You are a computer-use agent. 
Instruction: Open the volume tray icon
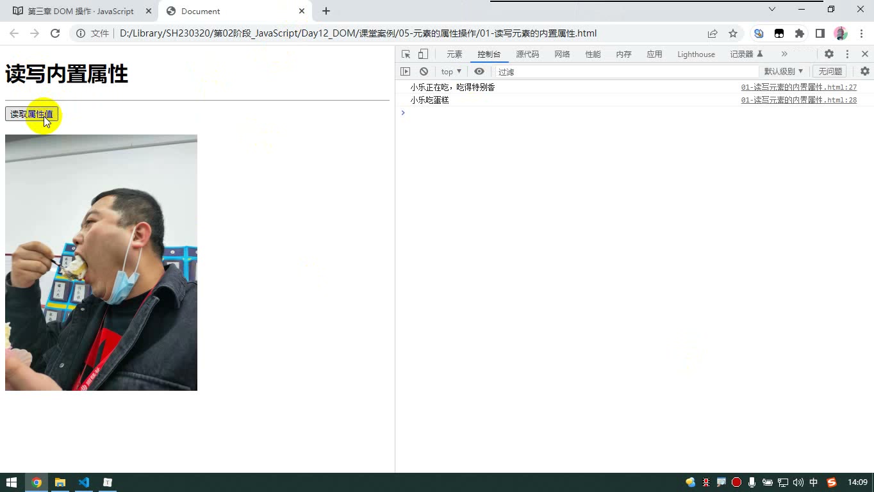(x=798, y=482)
